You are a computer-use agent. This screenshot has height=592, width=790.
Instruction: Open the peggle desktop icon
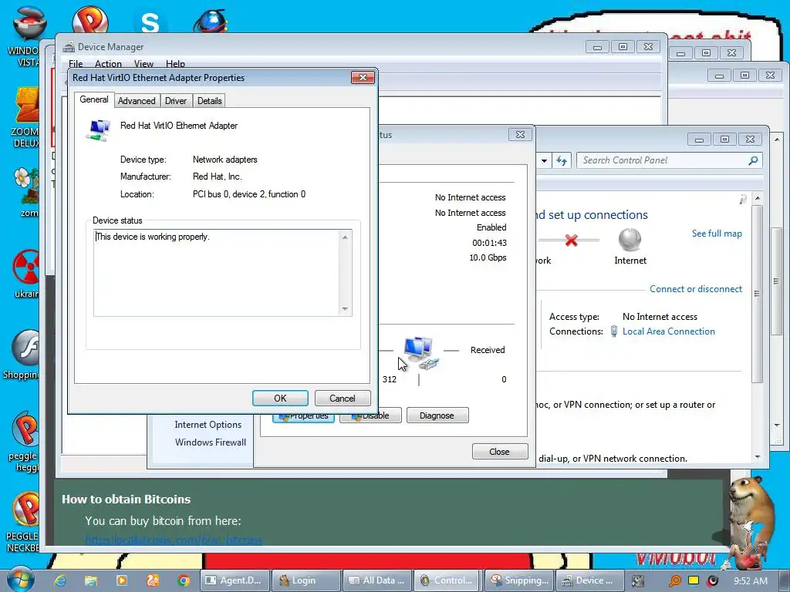tap(24, 442)
